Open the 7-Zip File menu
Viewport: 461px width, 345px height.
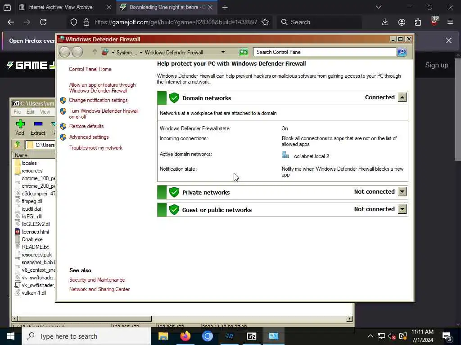point(18,112)
